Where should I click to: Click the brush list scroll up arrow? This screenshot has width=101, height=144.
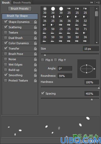97,9
